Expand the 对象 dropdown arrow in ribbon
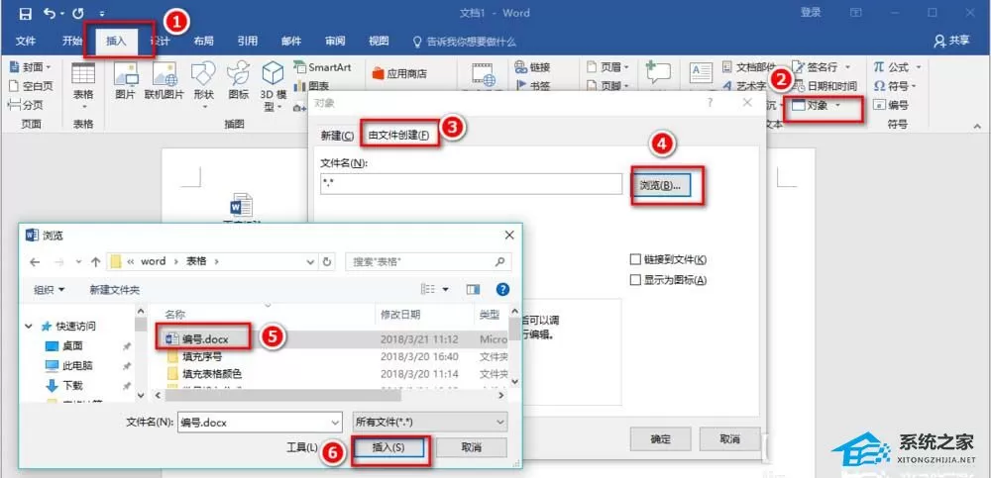The width and height of the screenshot is (991, 478). [x=838, y=106]
